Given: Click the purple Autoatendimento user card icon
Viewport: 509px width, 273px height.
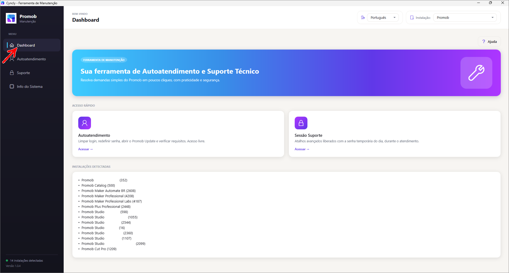Looking at the screenshot, I should click(85, 123).
